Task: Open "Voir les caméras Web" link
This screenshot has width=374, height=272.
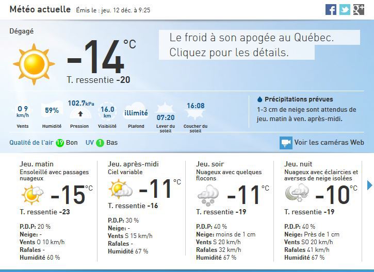Action: click(x=329, y=143)
